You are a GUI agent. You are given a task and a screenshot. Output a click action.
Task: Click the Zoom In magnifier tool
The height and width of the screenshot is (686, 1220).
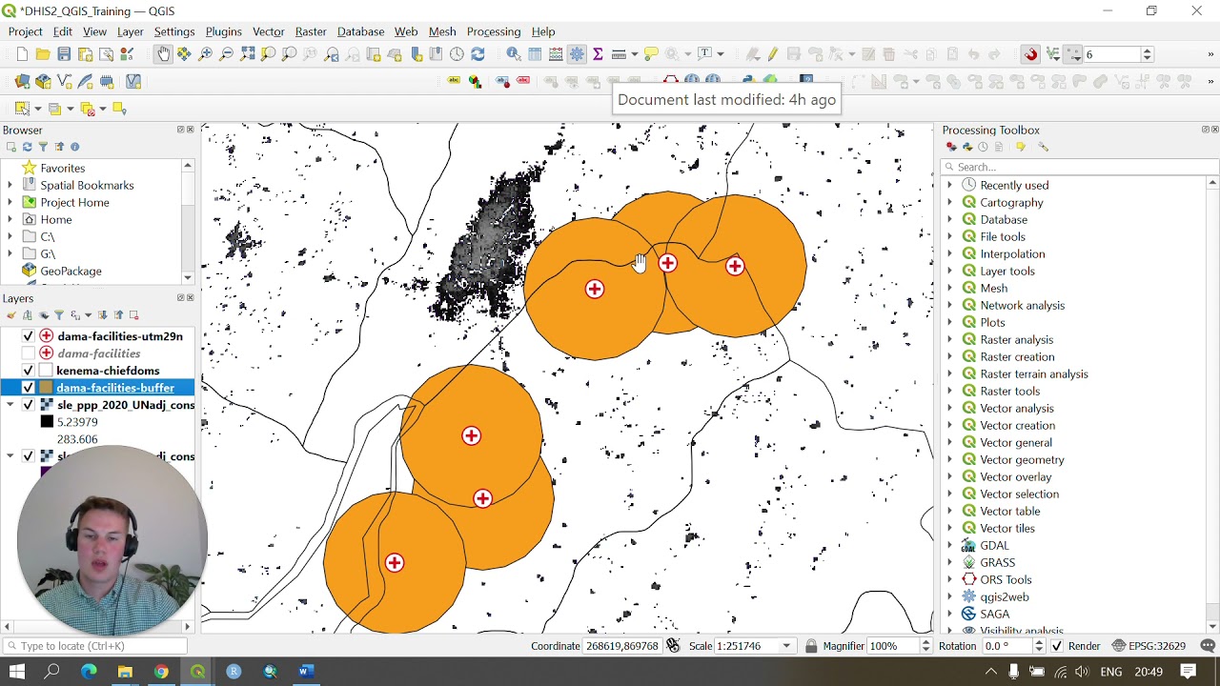(205, 54)
